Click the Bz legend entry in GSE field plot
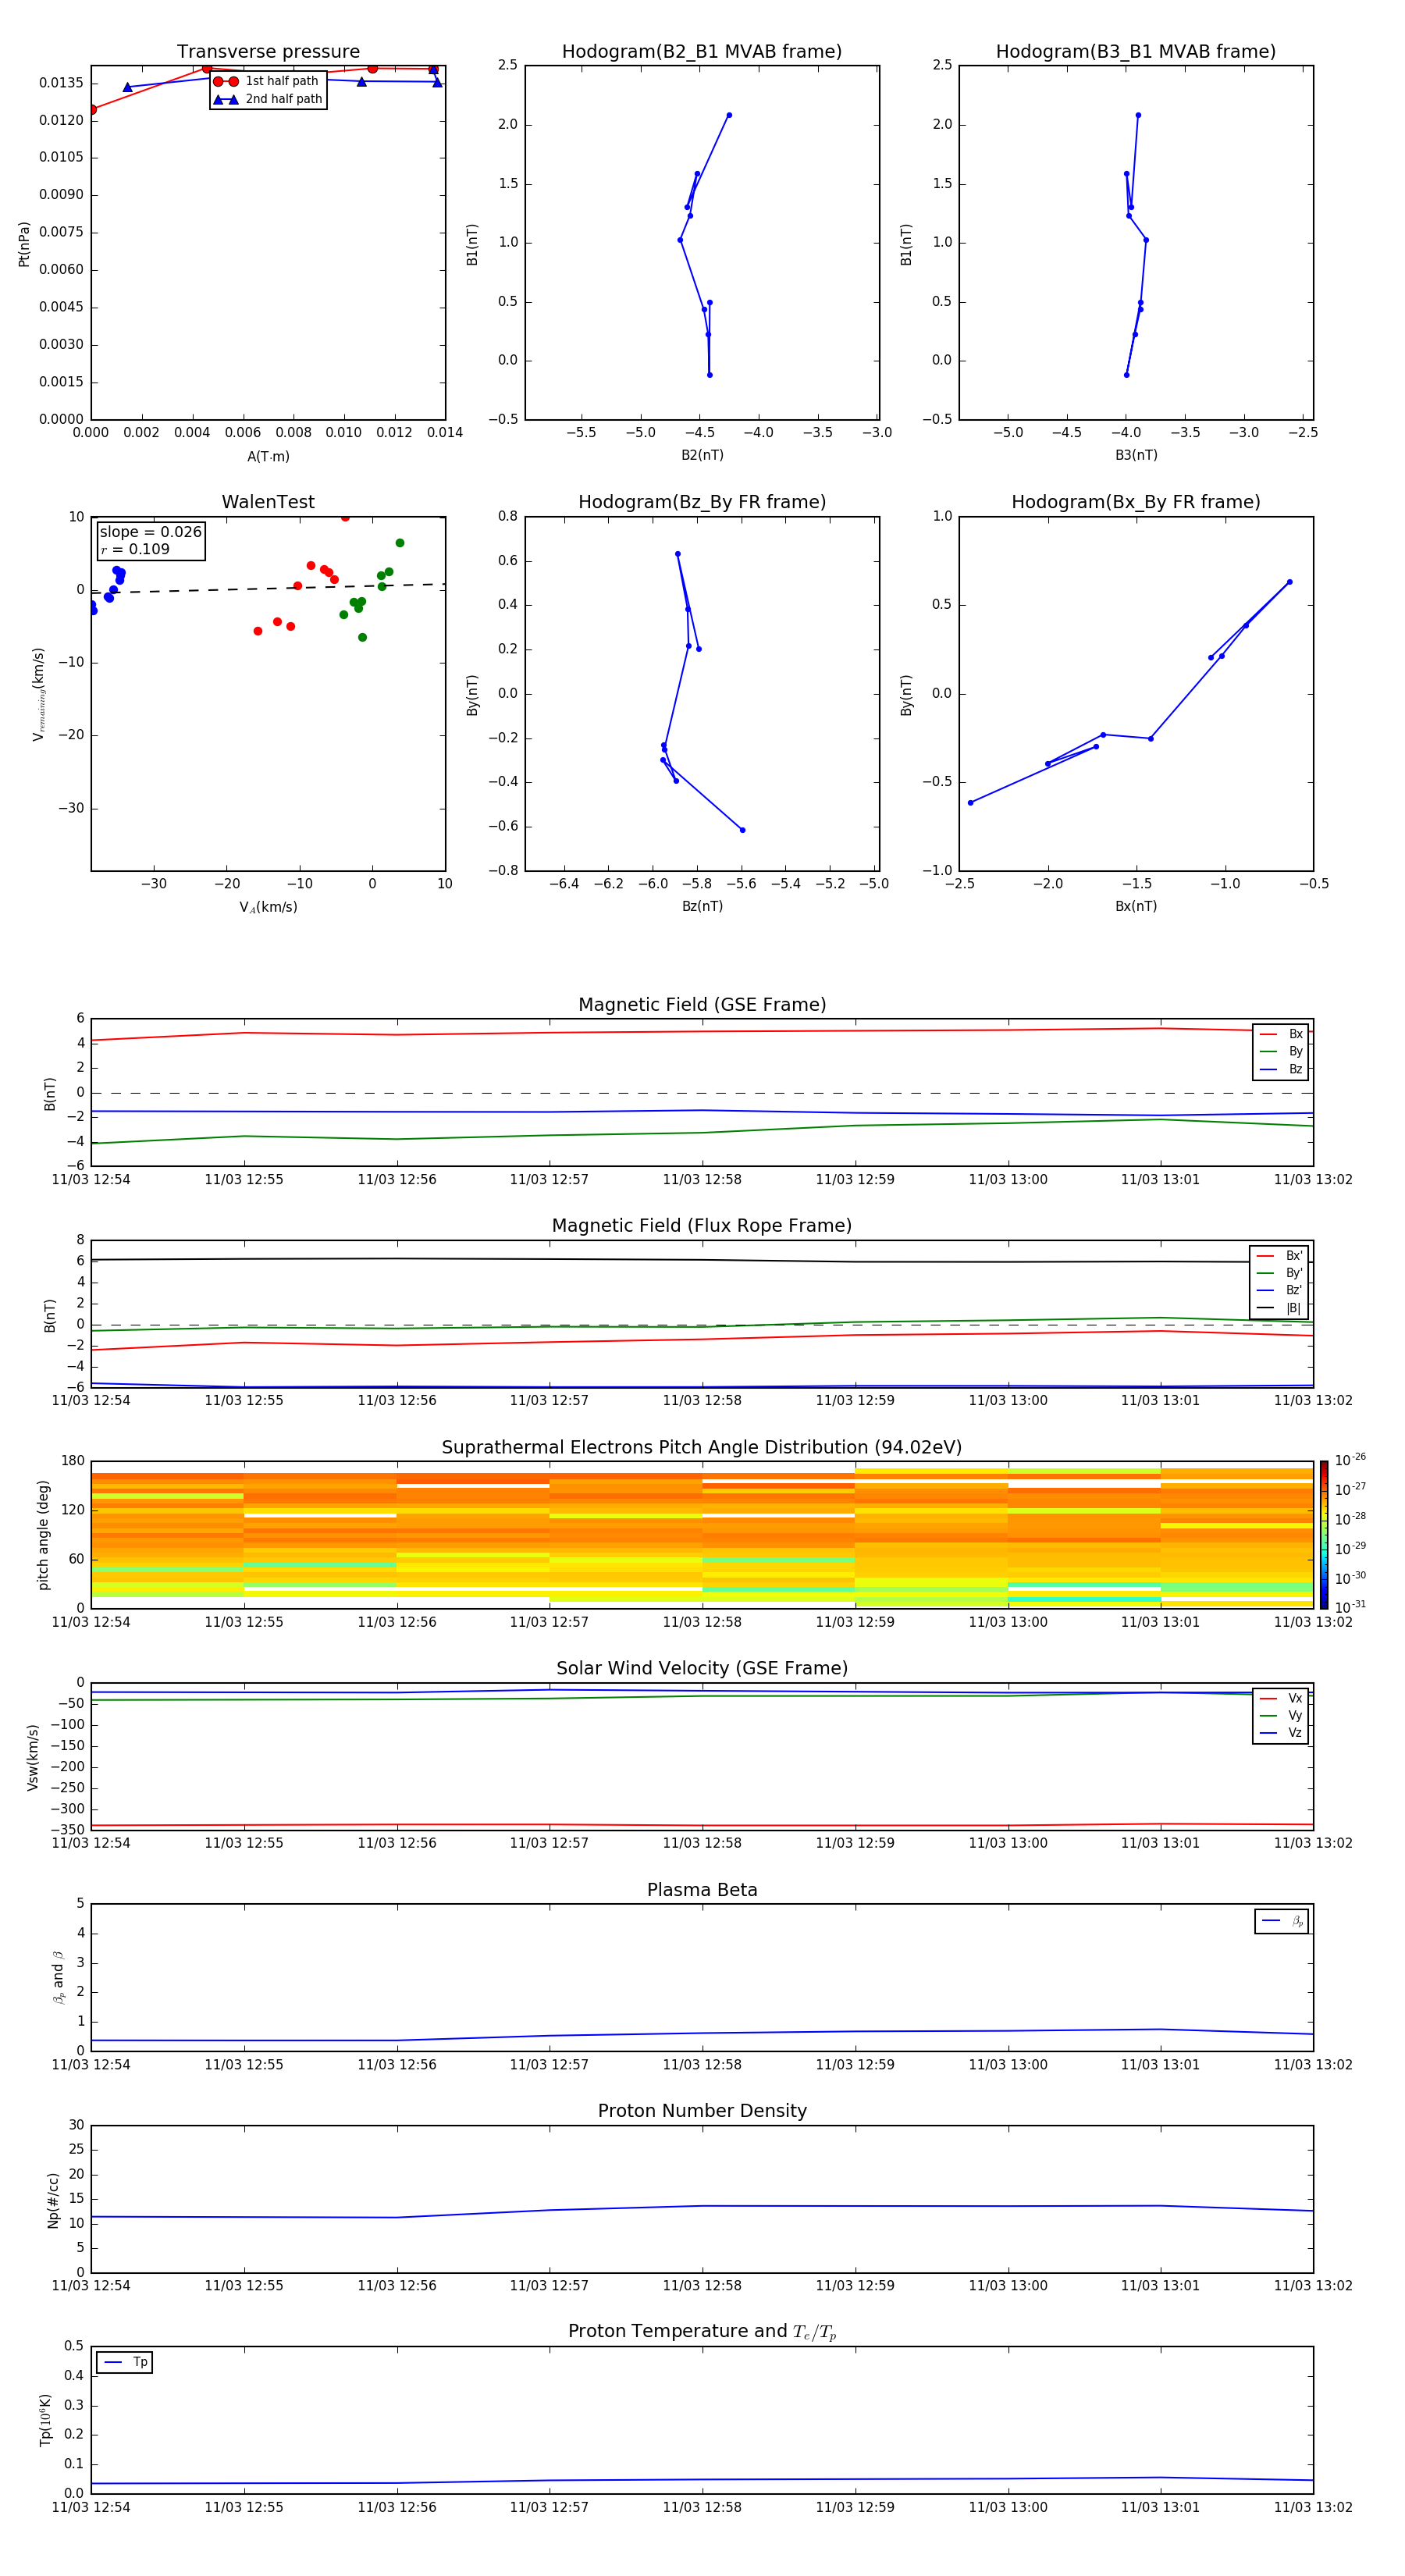This screenshot has width=1405, height=2576. (x=1281, y=1069)
